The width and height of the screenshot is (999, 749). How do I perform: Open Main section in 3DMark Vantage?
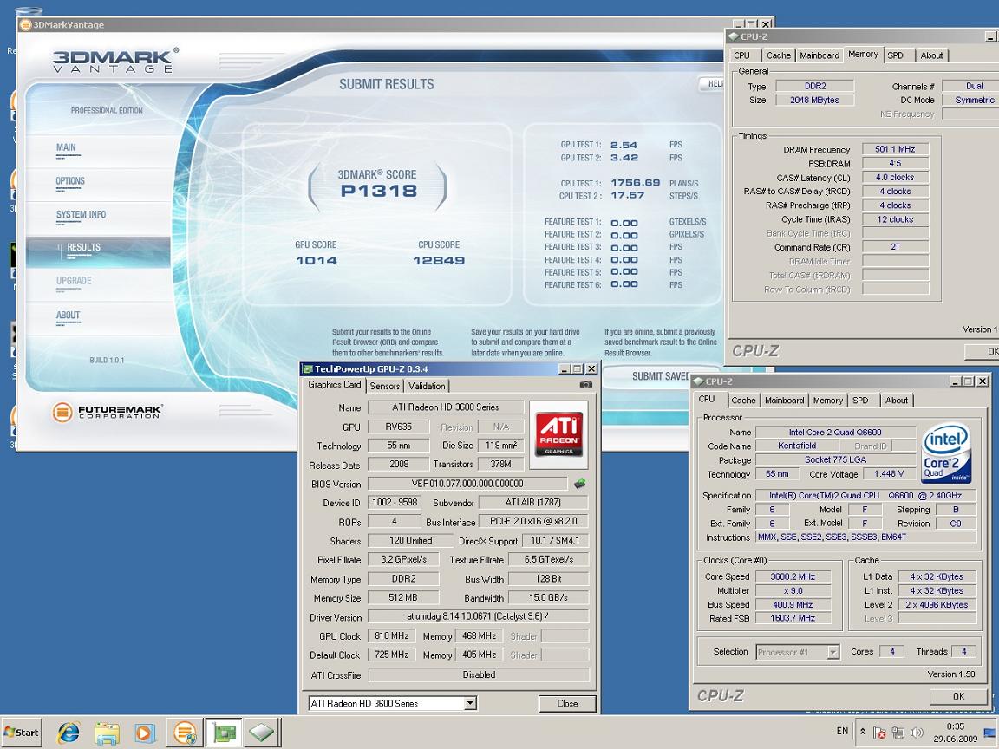tap(66, 147)
